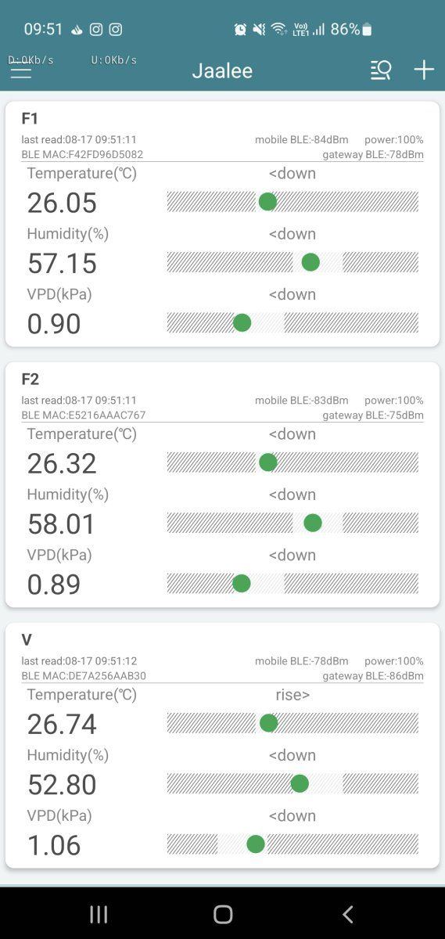
Task: Tap the alarm icon in status bar
Action: point(240,30)
